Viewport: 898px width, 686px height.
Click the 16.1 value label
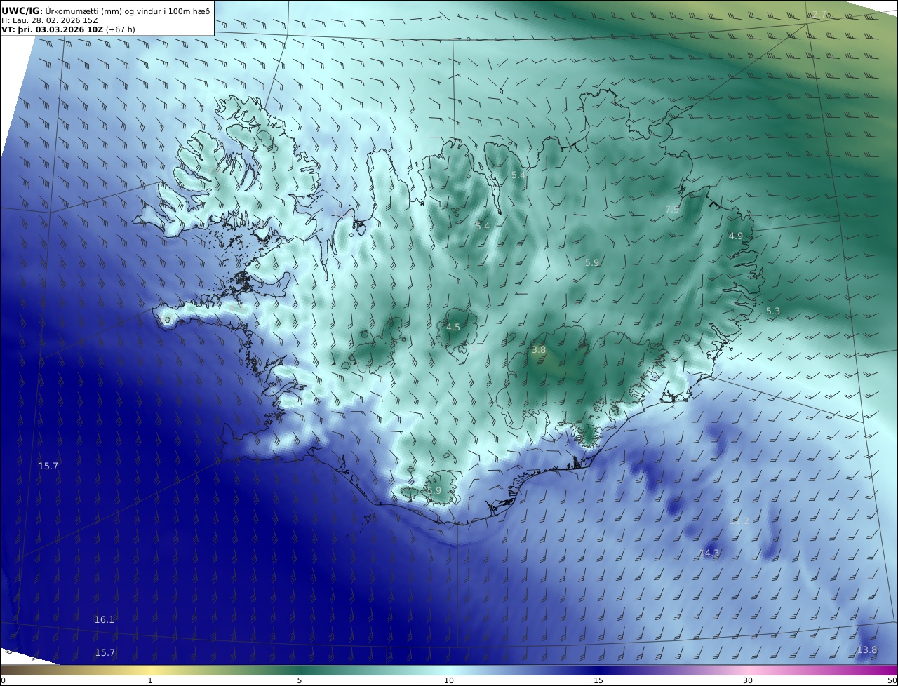click(105, 619)
